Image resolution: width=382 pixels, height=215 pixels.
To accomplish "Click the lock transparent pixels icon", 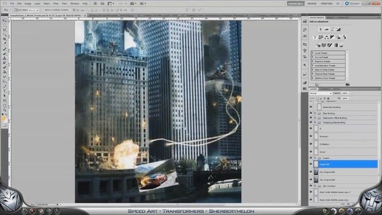I will pos(318,98).
